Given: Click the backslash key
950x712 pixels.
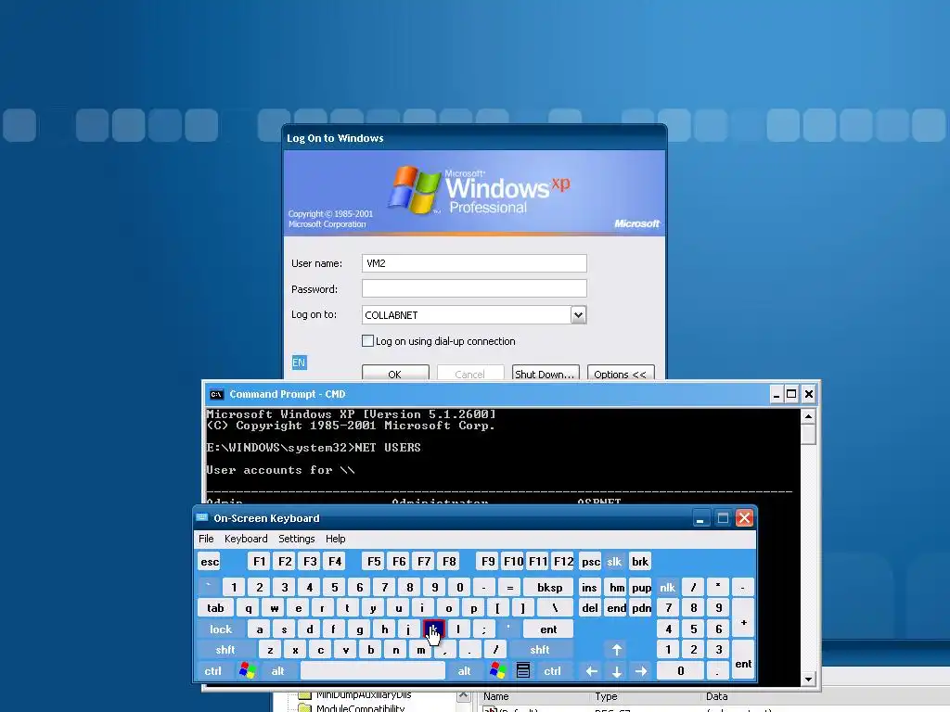Looking at the screenshot, I should click(x=555, y=608).
